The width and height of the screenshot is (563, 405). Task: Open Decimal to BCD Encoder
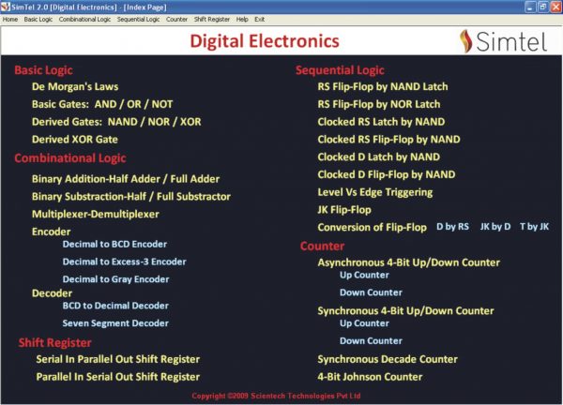114,245
